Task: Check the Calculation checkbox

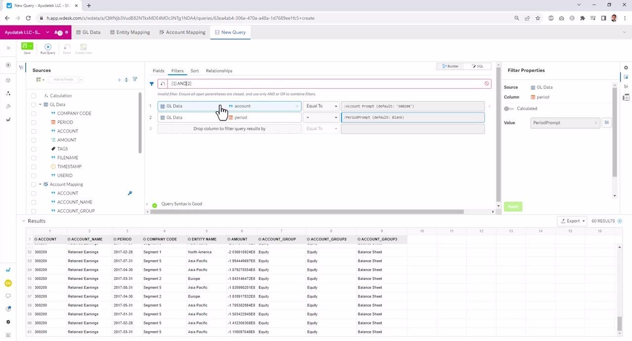Action: tap(34, 96)
